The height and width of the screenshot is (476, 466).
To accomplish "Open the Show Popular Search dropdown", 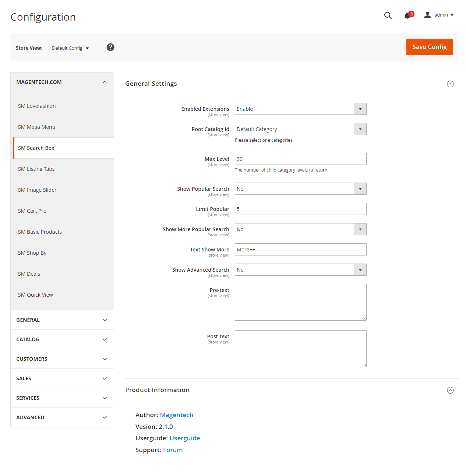I will point(301,189).
